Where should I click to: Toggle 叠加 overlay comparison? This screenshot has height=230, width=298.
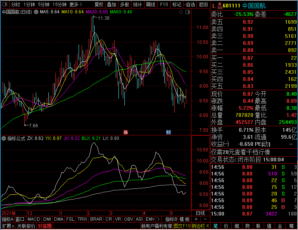(111, 4)
